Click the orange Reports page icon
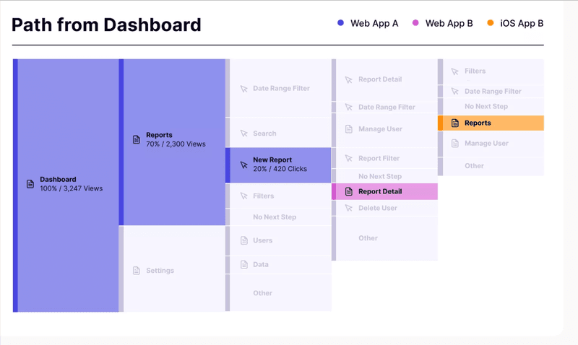Image resolution: width=578 pixels, height=345 pixels. click(455, 123)
